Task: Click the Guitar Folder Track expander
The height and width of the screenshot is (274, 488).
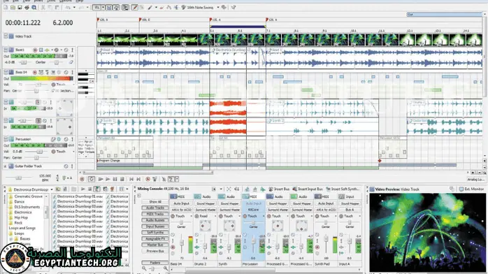Action: click(x=5, y=166)
